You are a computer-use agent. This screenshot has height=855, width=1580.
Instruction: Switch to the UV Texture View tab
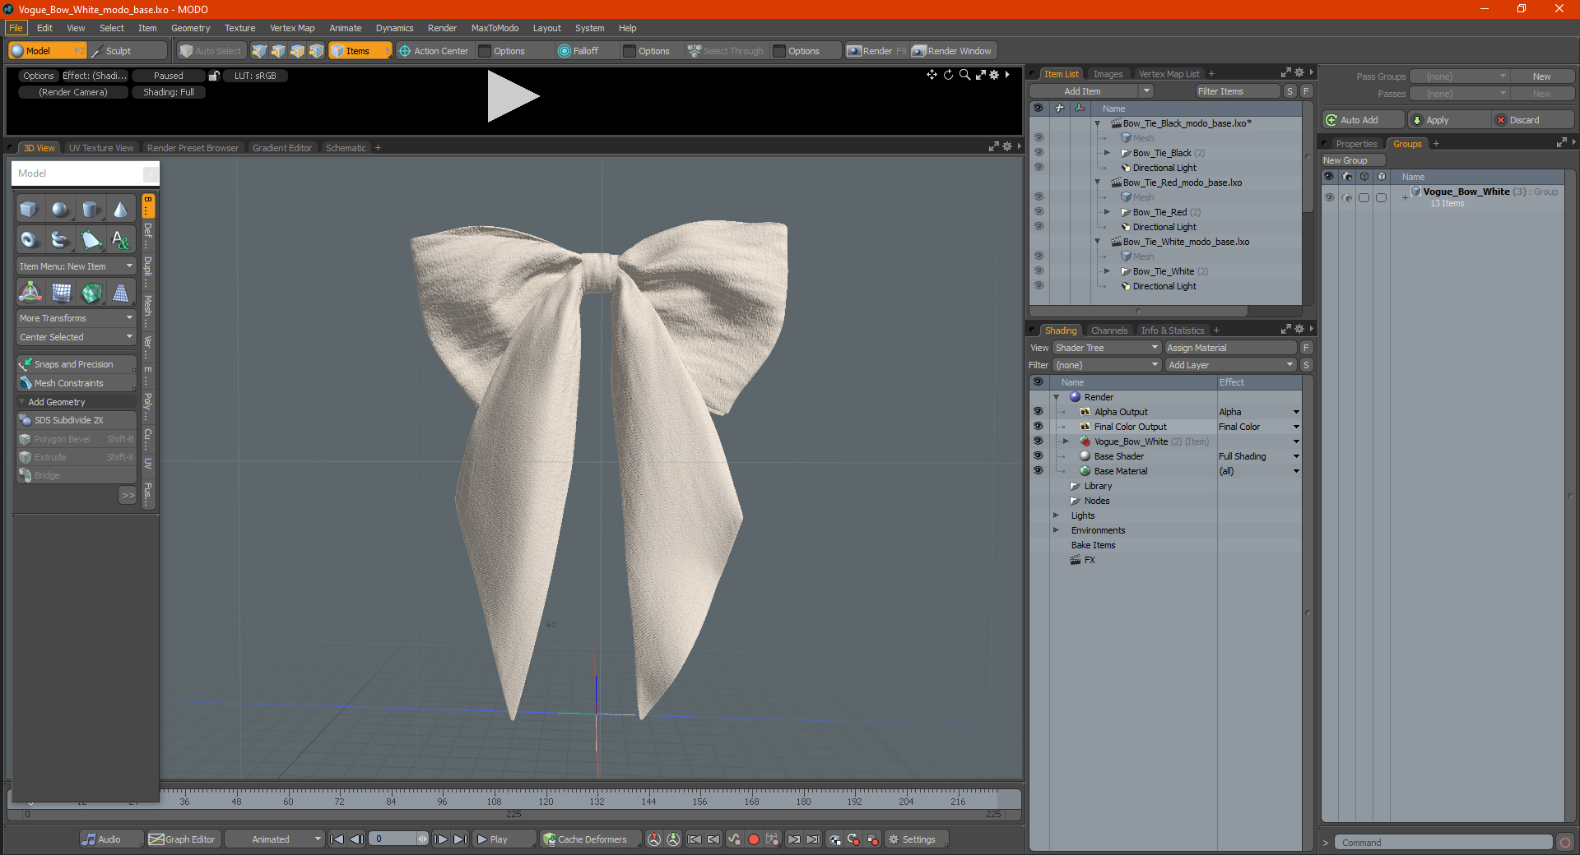click(101, 148)
